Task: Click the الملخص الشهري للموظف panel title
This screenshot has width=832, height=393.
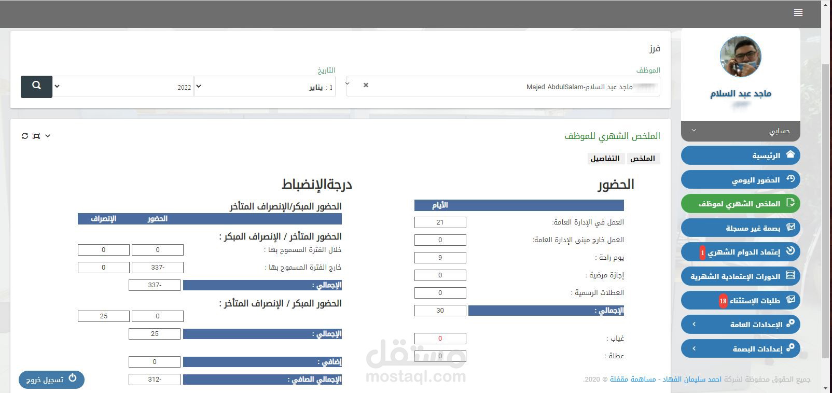Action: coord(612,136)
